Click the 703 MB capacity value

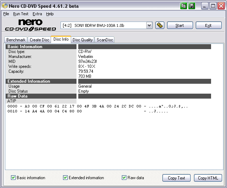pos(85,76)
